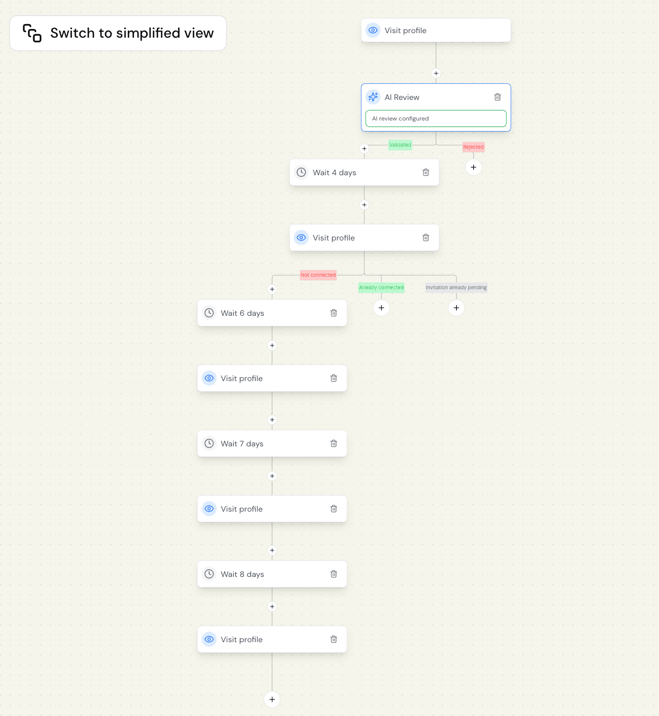Insert step below Wait 8 days
Image resolution: width=659 pixels, height=716 pixels.
(x=272, y=607)
